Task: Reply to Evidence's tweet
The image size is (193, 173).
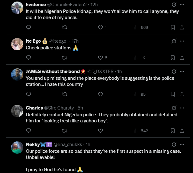Action: [29, 27]
